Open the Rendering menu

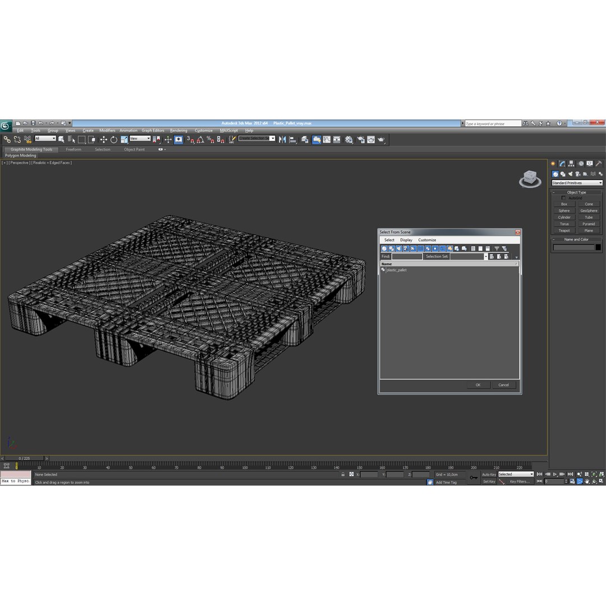[178, 131]
